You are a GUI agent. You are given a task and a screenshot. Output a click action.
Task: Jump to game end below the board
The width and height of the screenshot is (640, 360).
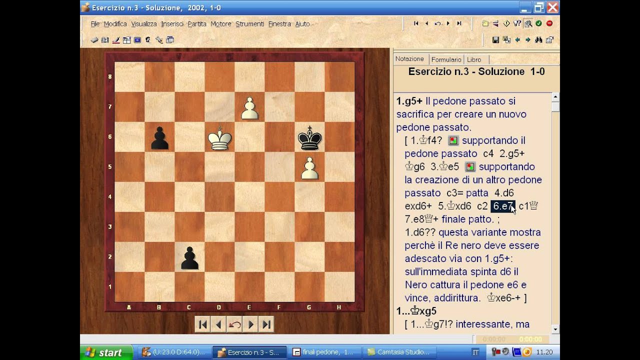266,324
